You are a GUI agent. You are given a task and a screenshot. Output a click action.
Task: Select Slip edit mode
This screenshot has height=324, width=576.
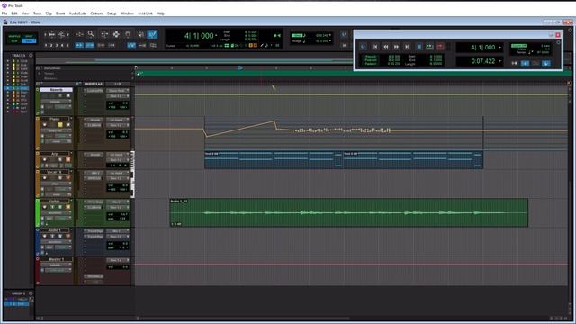click(14, 41)
